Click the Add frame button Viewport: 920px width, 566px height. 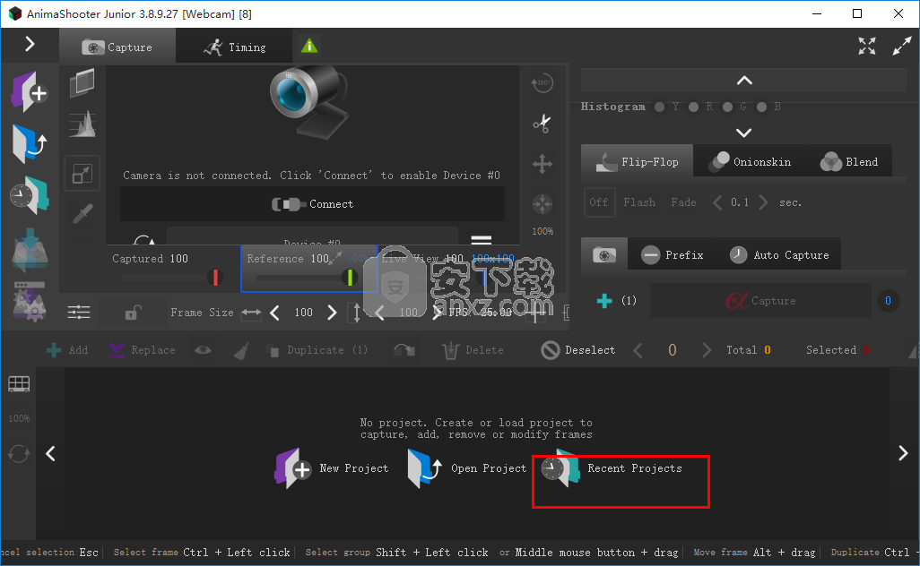tap(67, 350)
